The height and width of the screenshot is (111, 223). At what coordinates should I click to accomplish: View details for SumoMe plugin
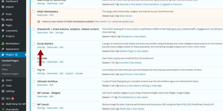(135, 63)
